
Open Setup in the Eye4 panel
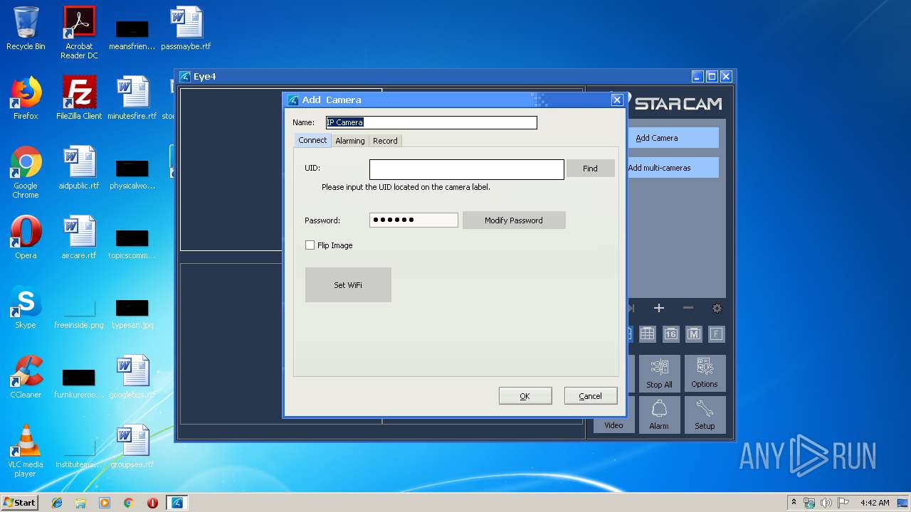(x=705, y=415)
